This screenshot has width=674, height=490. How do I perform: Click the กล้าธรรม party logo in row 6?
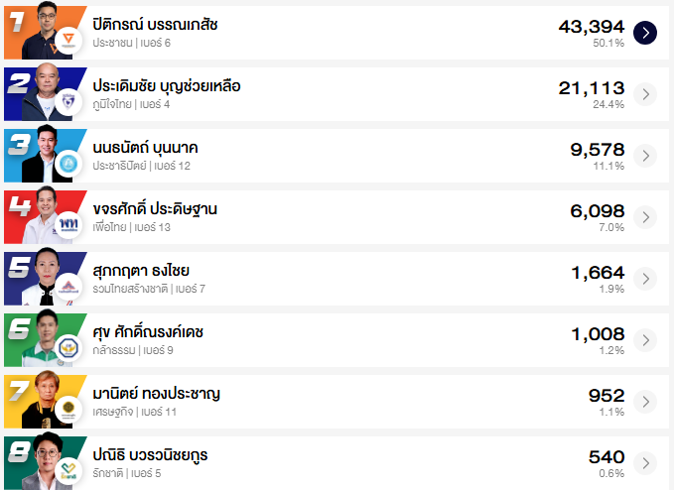point(68,348)
